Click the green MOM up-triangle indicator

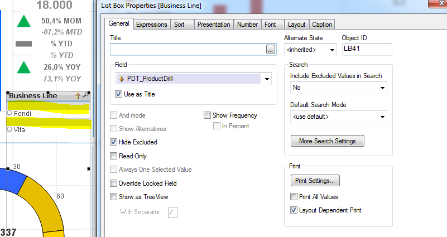(x=23, y=22)
